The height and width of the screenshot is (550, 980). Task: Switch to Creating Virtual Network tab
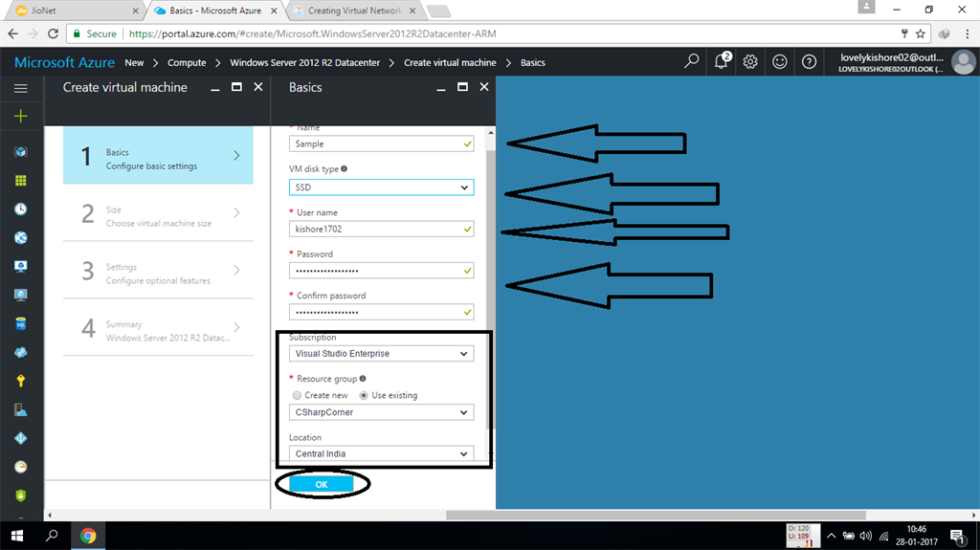point(354,11)
